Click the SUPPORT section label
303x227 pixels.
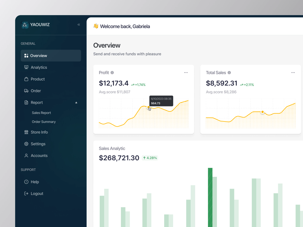pyautogui.click(x=28, y=170)
